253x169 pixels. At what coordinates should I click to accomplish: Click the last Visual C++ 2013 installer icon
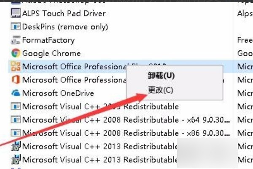click(x=16, y=159)
